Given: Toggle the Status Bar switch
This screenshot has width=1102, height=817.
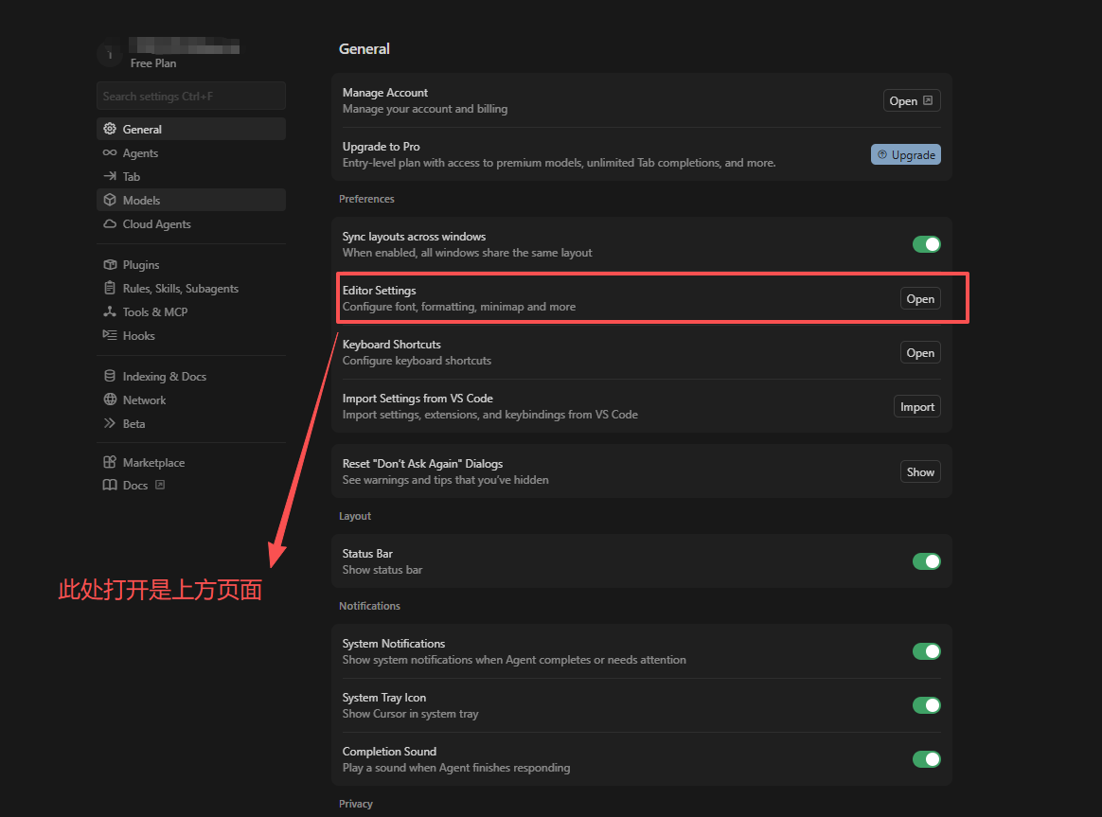Looking at the screenshot, I should pos(926,561).
